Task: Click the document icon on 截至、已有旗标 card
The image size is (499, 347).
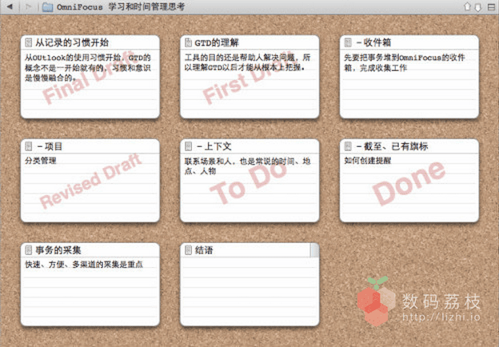Action: pos(348,146)
